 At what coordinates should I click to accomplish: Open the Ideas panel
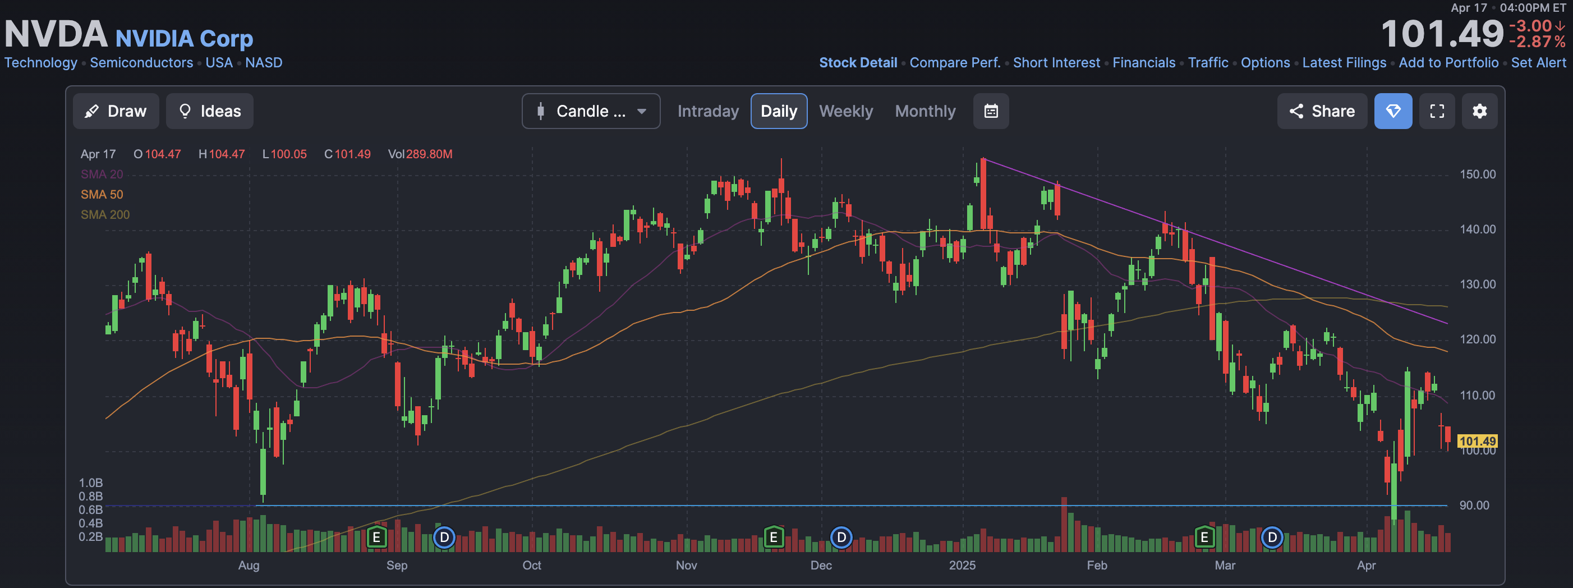click(x=209, y=111)
